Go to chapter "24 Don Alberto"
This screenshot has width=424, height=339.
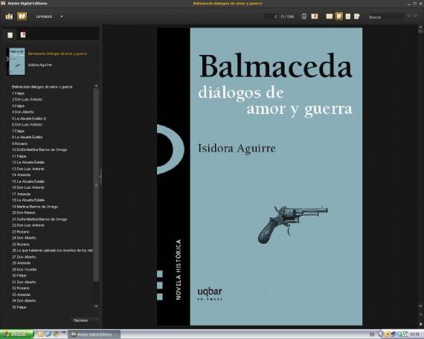click(24, 238)
